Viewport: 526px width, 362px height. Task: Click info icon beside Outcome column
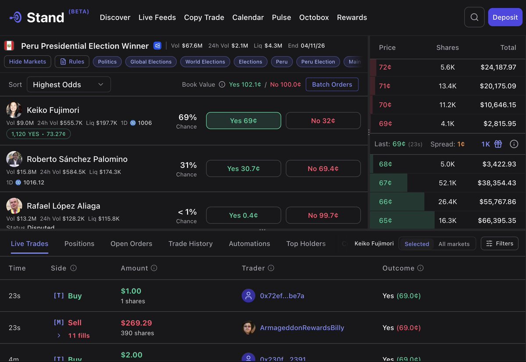coord(420,268)
